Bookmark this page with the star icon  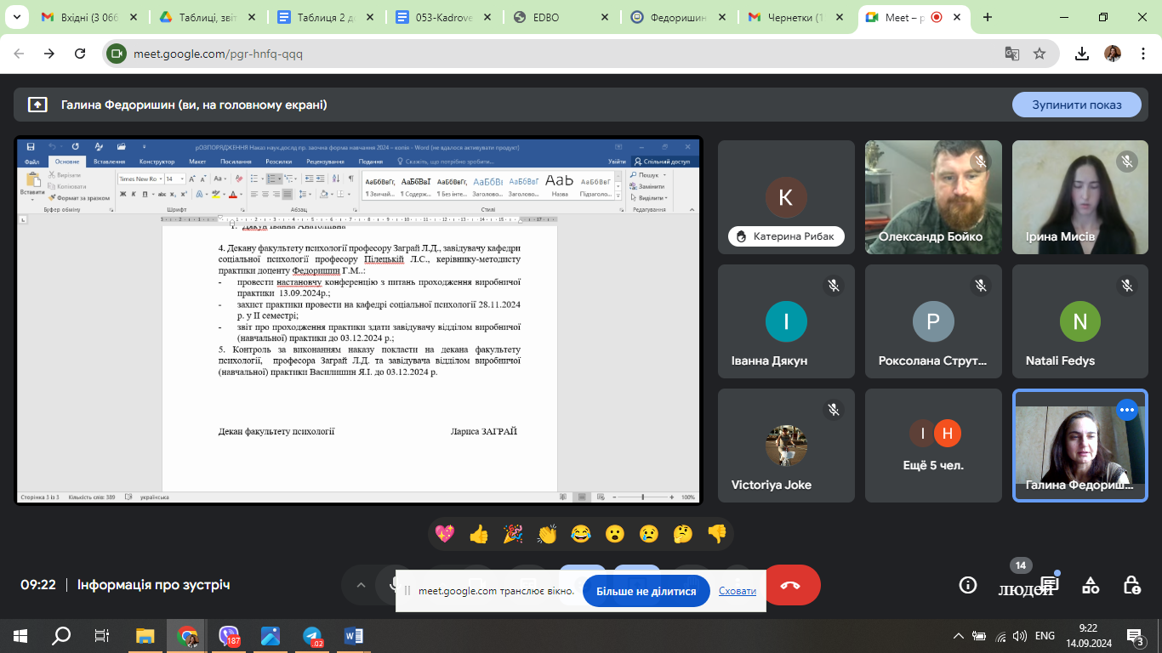coord(1039,54)
